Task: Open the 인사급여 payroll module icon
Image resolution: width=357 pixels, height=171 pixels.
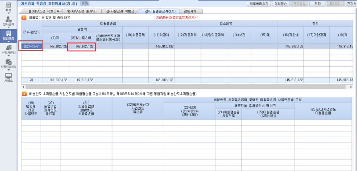Action: [x=8, y=19]
